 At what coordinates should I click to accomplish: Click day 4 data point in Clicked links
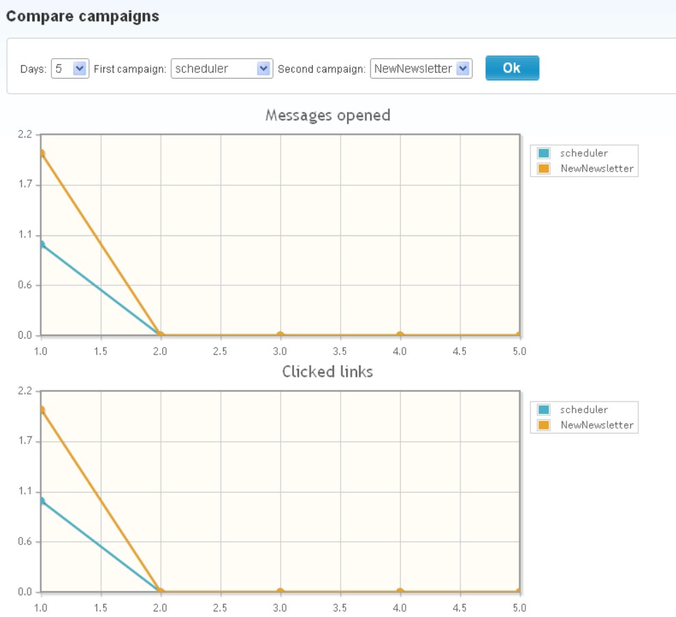(400, 592)
